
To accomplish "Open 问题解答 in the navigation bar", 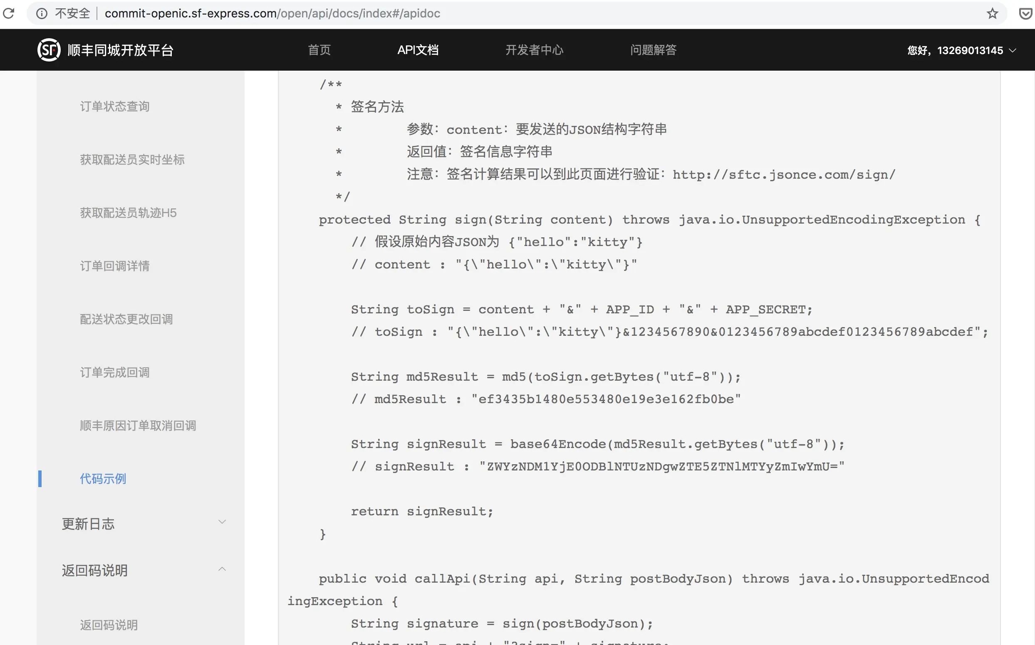I will click(653, 50).
